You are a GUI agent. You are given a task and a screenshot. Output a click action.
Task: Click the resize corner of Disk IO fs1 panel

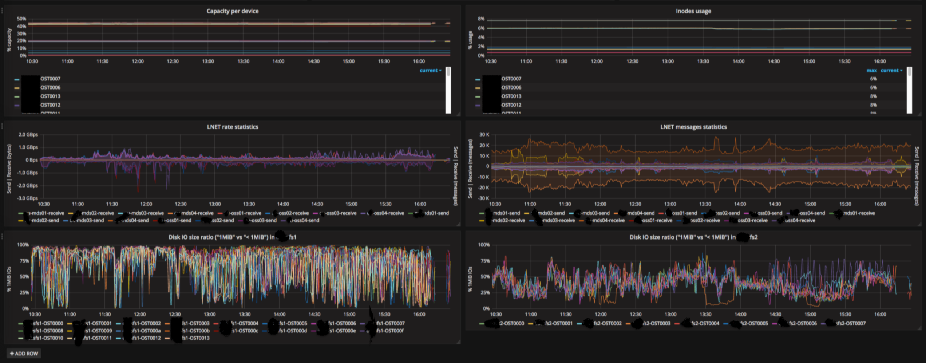tap(458, 342)
